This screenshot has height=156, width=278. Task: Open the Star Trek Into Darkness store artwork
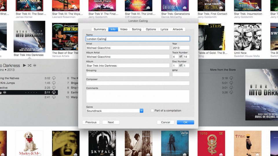pyautogui.click(x=262, y=95)
